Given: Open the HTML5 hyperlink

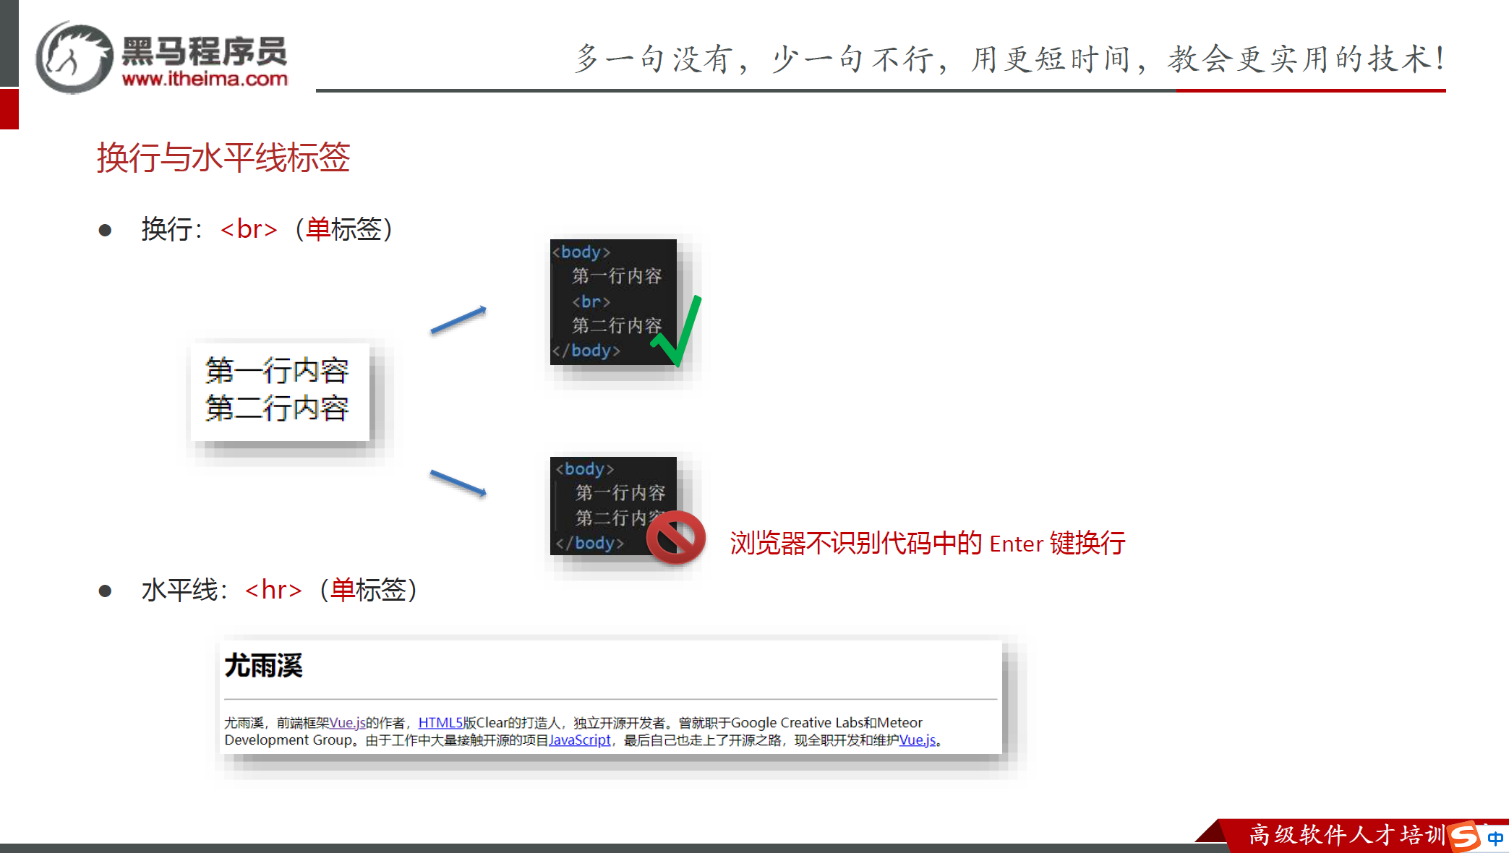Looking at the screenshot, I should (440, 723).
